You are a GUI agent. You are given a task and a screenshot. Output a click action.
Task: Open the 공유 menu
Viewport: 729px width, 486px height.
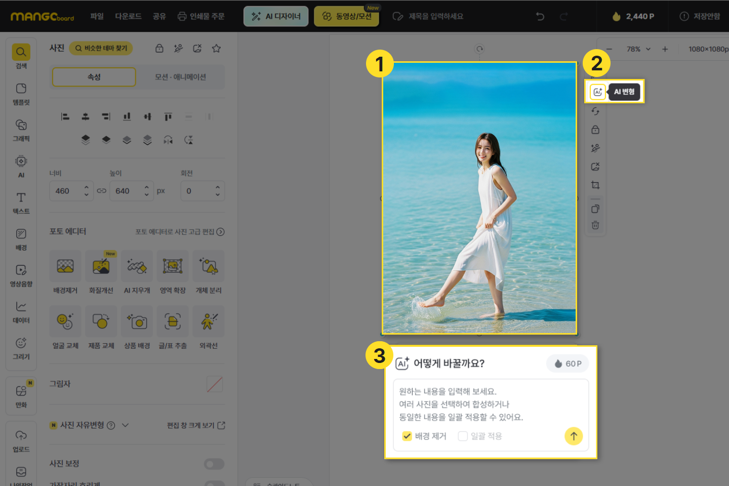pyautogui.click(x=159, y=16)
